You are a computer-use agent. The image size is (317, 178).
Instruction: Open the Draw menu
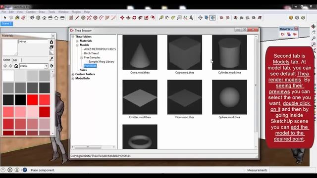42,12
